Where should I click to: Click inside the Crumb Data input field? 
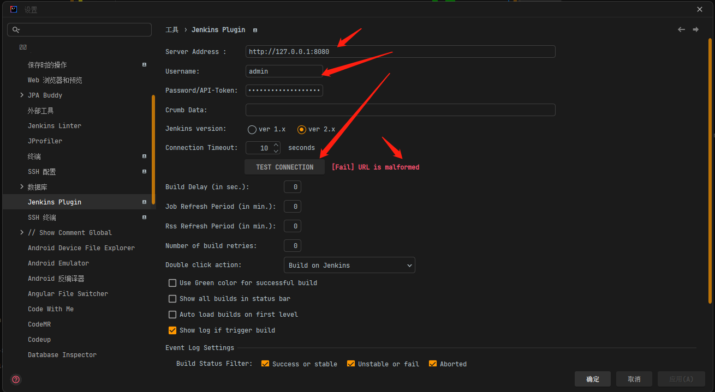coord(400,110)
